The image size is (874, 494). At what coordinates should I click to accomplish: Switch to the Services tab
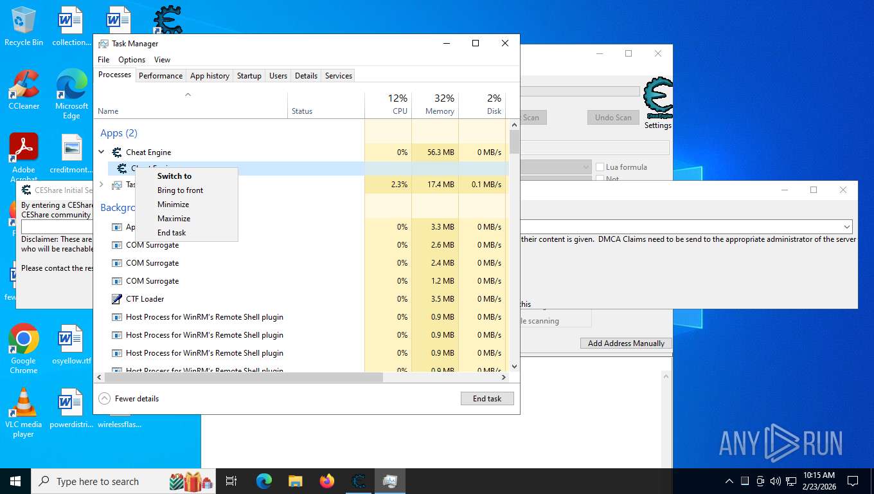(339, 76)
